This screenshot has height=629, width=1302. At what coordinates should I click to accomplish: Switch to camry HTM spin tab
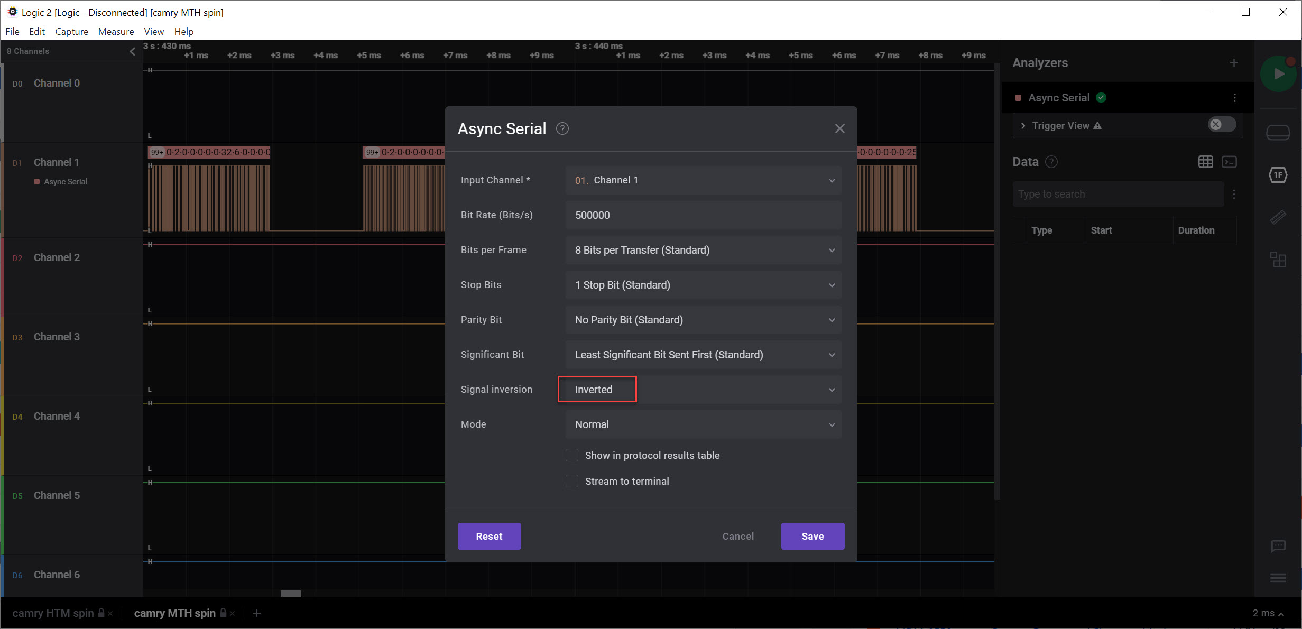(53, 613)
